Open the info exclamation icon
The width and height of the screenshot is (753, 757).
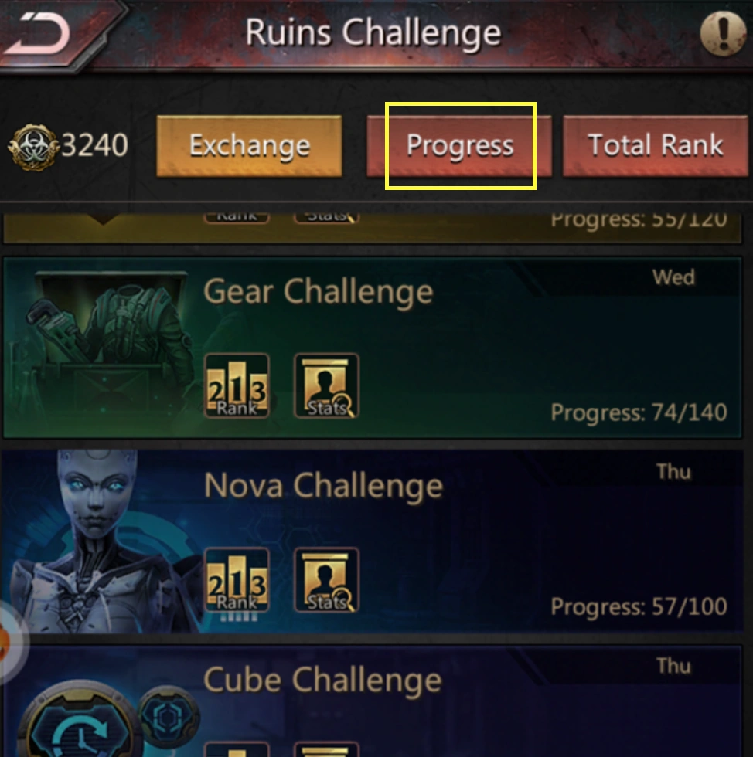click(724, 33)
